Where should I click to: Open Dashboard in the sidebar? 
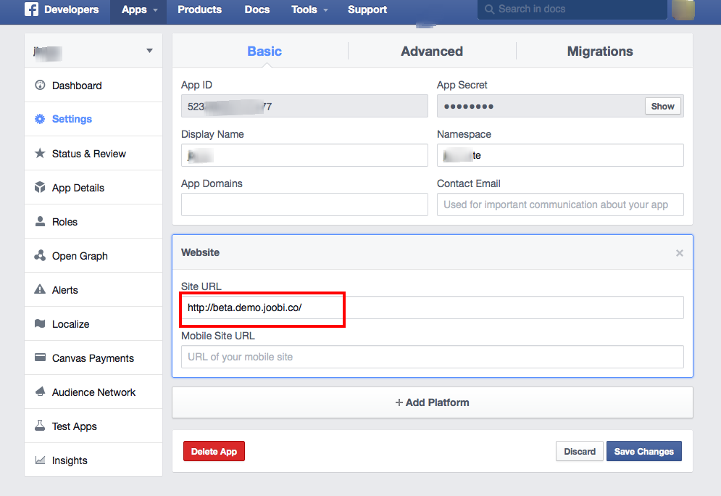[93, 85]
